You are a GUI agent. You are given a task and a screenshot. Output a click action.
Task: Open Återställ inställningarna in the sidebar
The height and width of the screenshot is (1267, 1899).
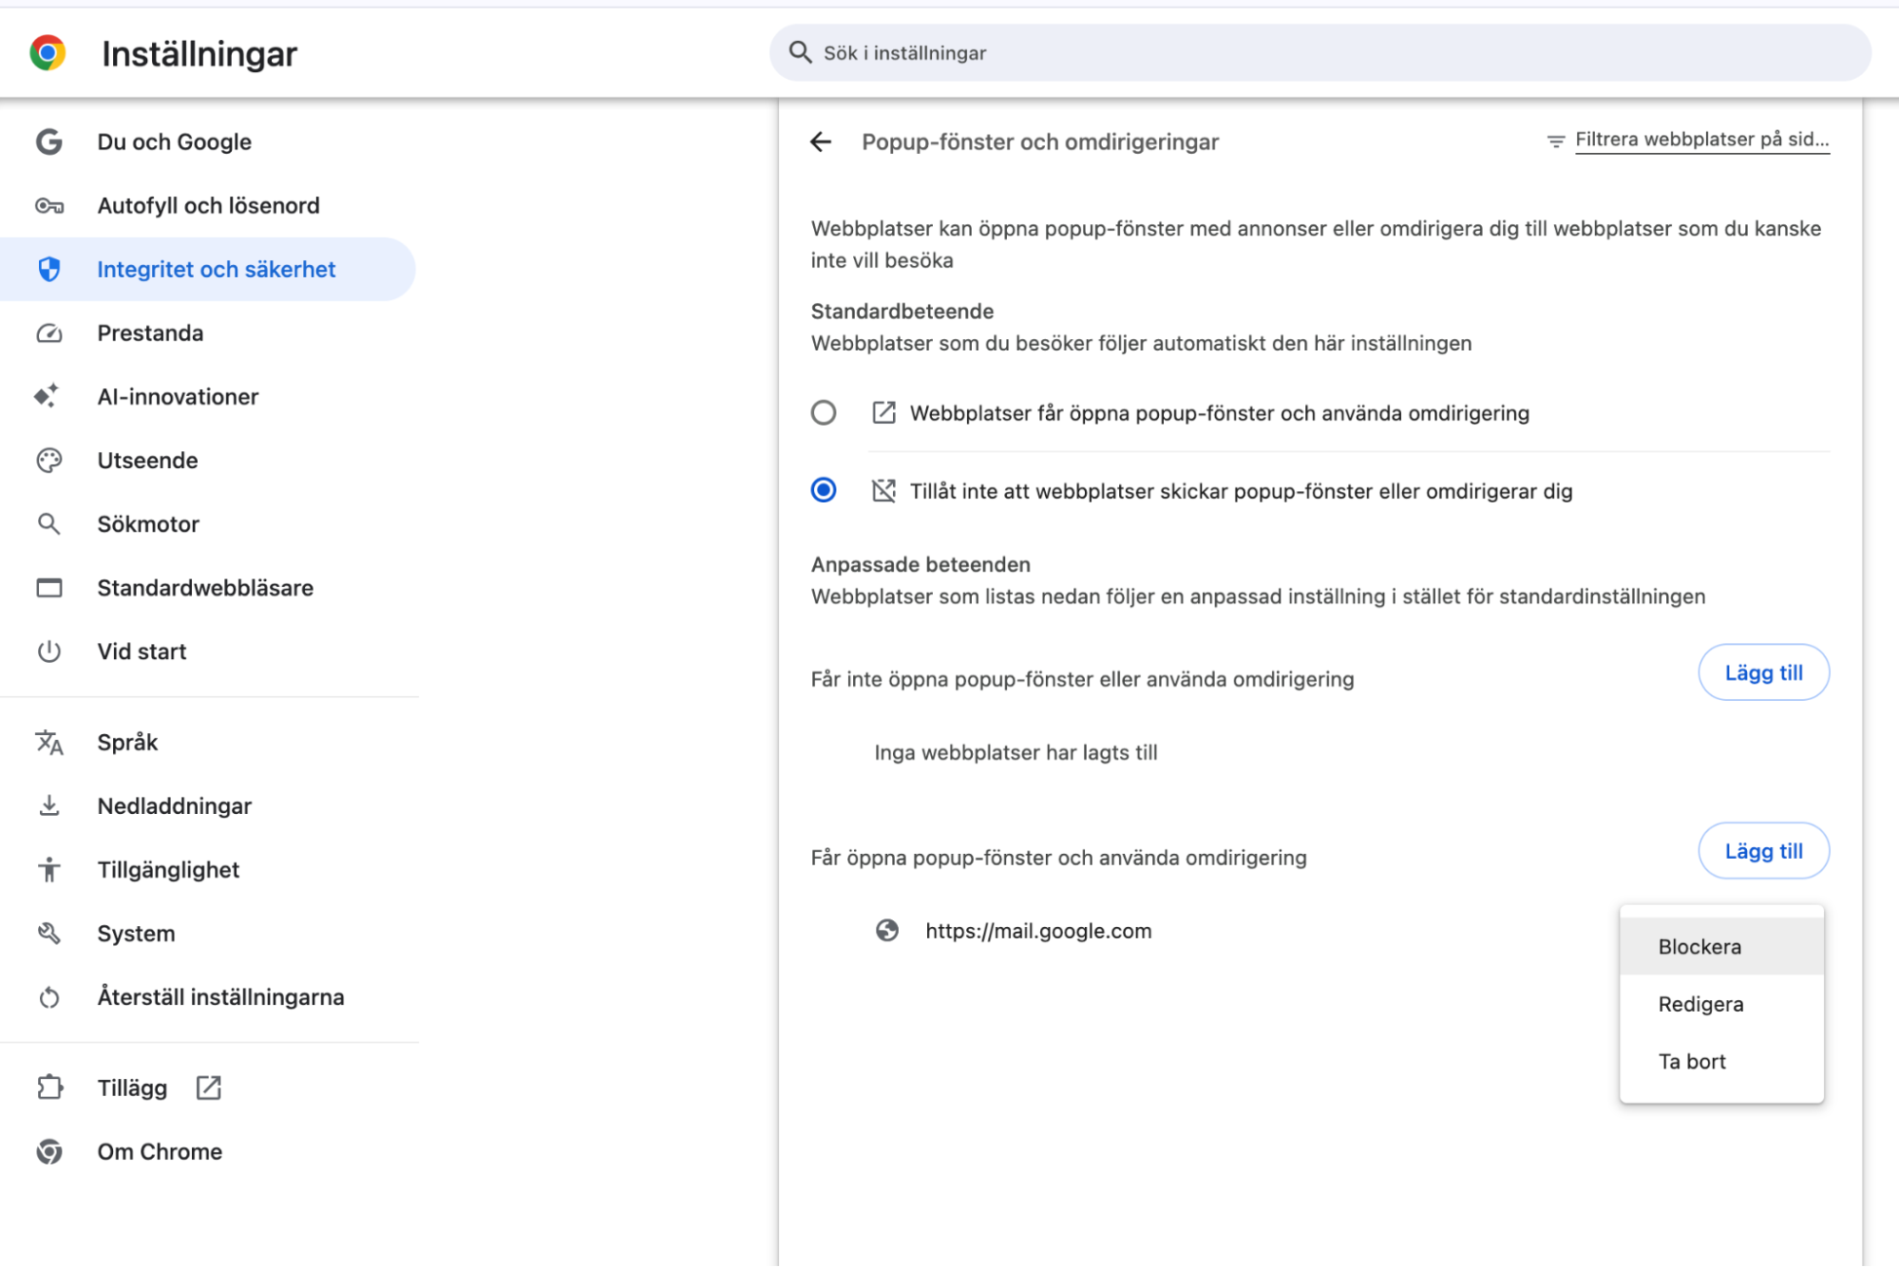pos(209,997)
